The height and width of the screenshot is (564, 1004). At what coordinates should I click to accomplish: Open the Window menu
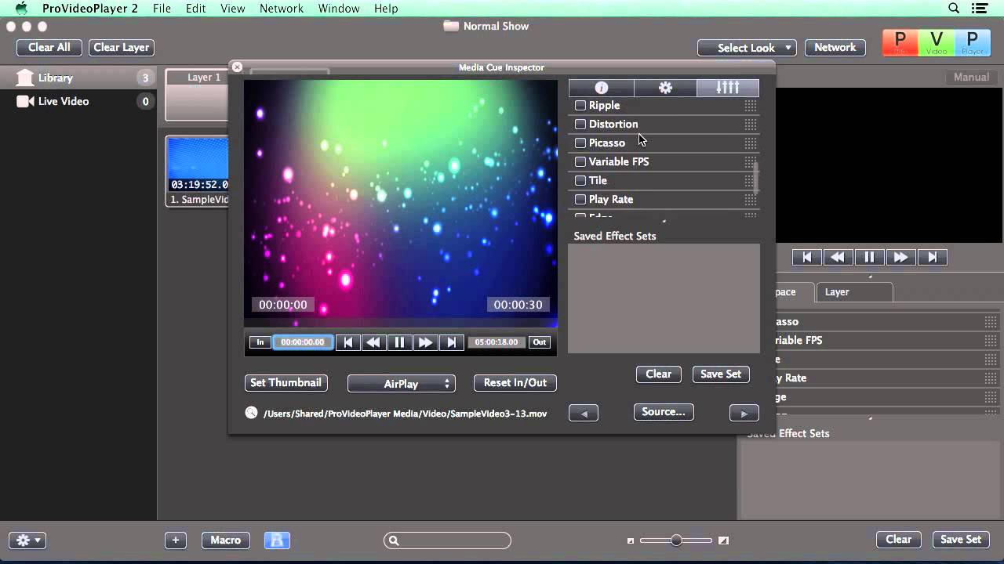[x=339, y=9]
